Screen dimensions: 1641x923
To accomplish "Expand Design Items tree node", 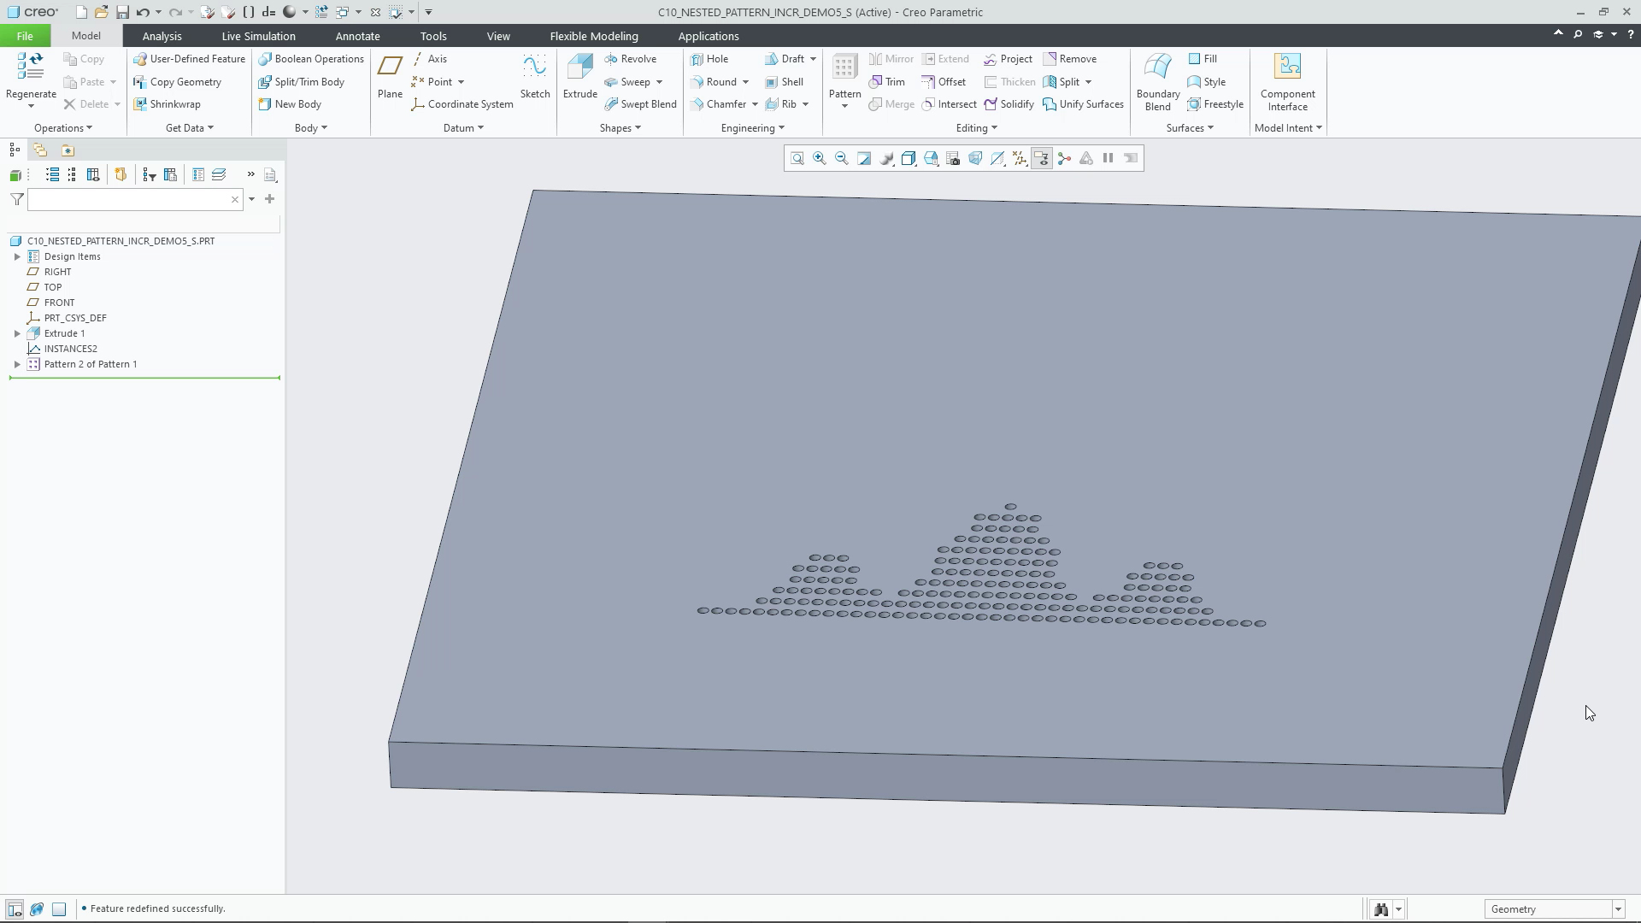I will pos(17,256).
